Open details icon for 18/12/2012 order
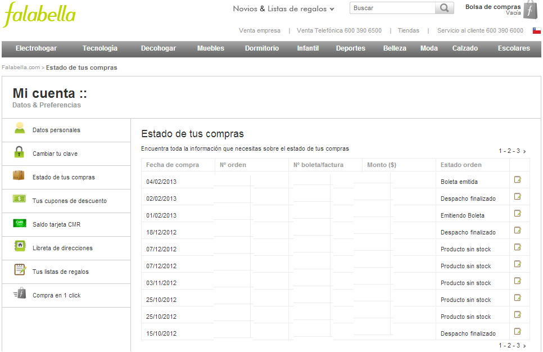 point(517,230)
